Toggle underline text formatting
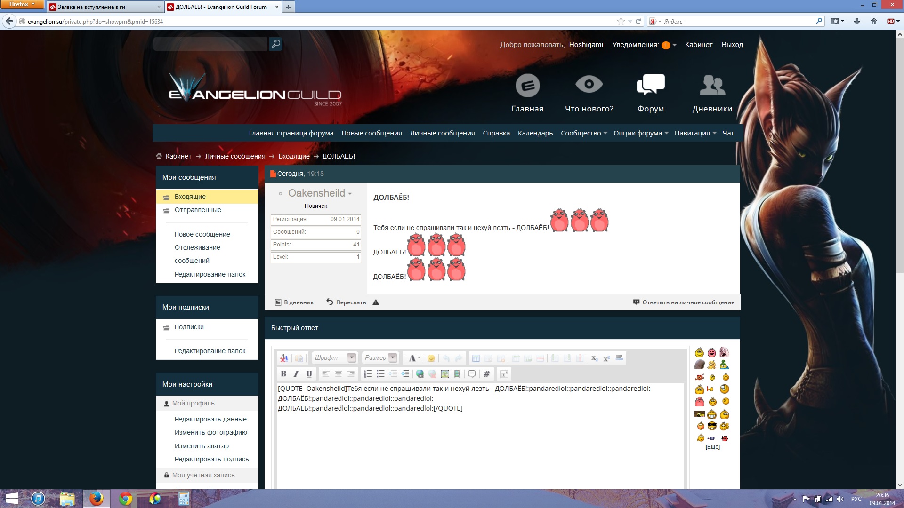The width and height of the screenshot is (904, 508). tap(309, 374)
